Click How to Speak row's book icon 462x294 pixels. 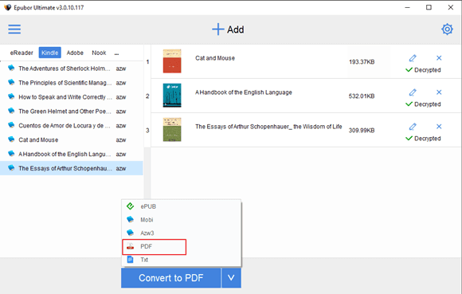click(x=11, y=96)
